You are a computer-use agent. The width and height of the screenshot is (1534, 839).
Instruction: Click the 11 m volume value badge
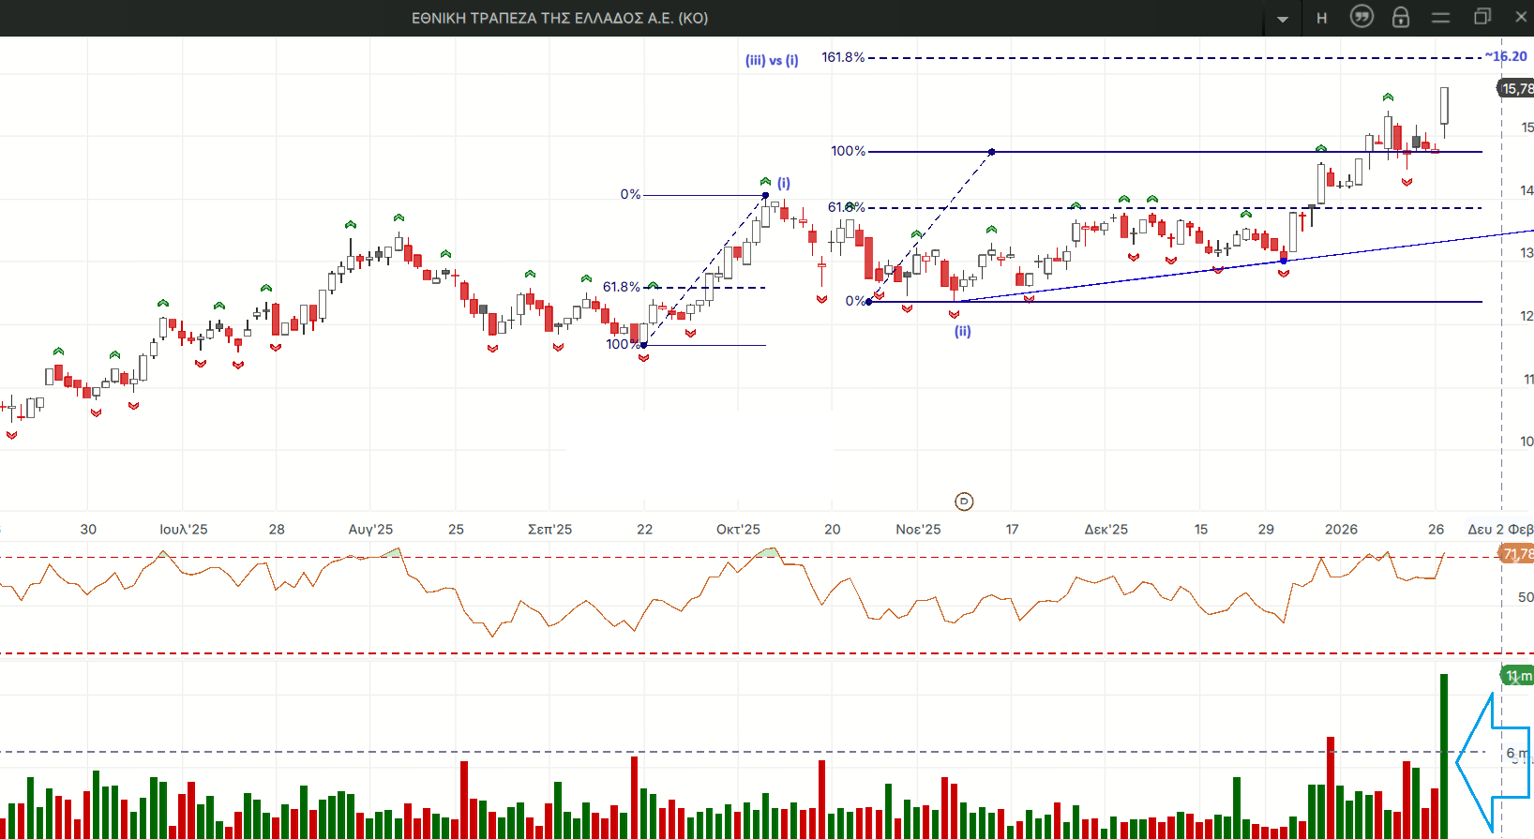(1516, 676)
